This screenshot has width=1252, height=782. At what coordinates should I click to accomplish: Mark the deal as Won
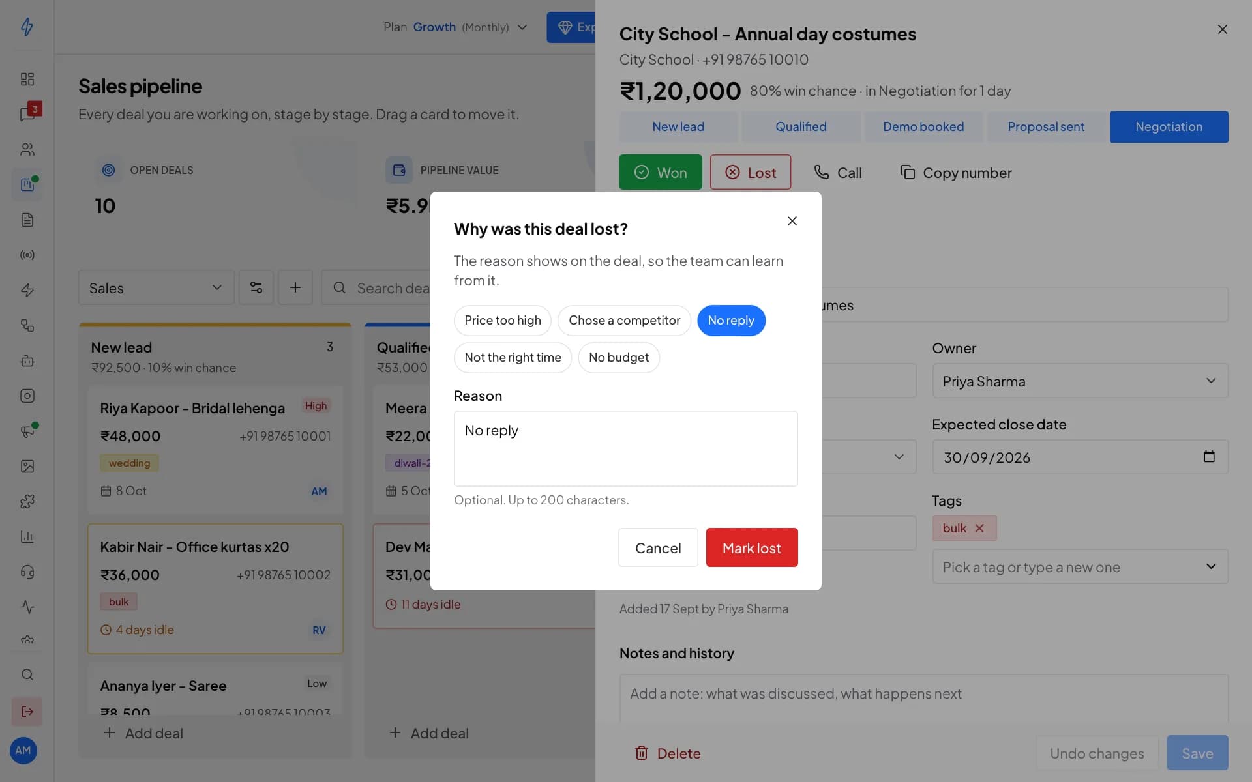point(661,172)
